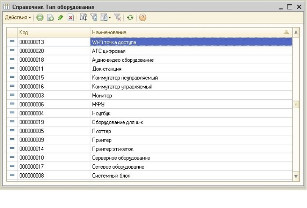Click the green Refresh list icon
307x208 pixels.
point(130,18)
